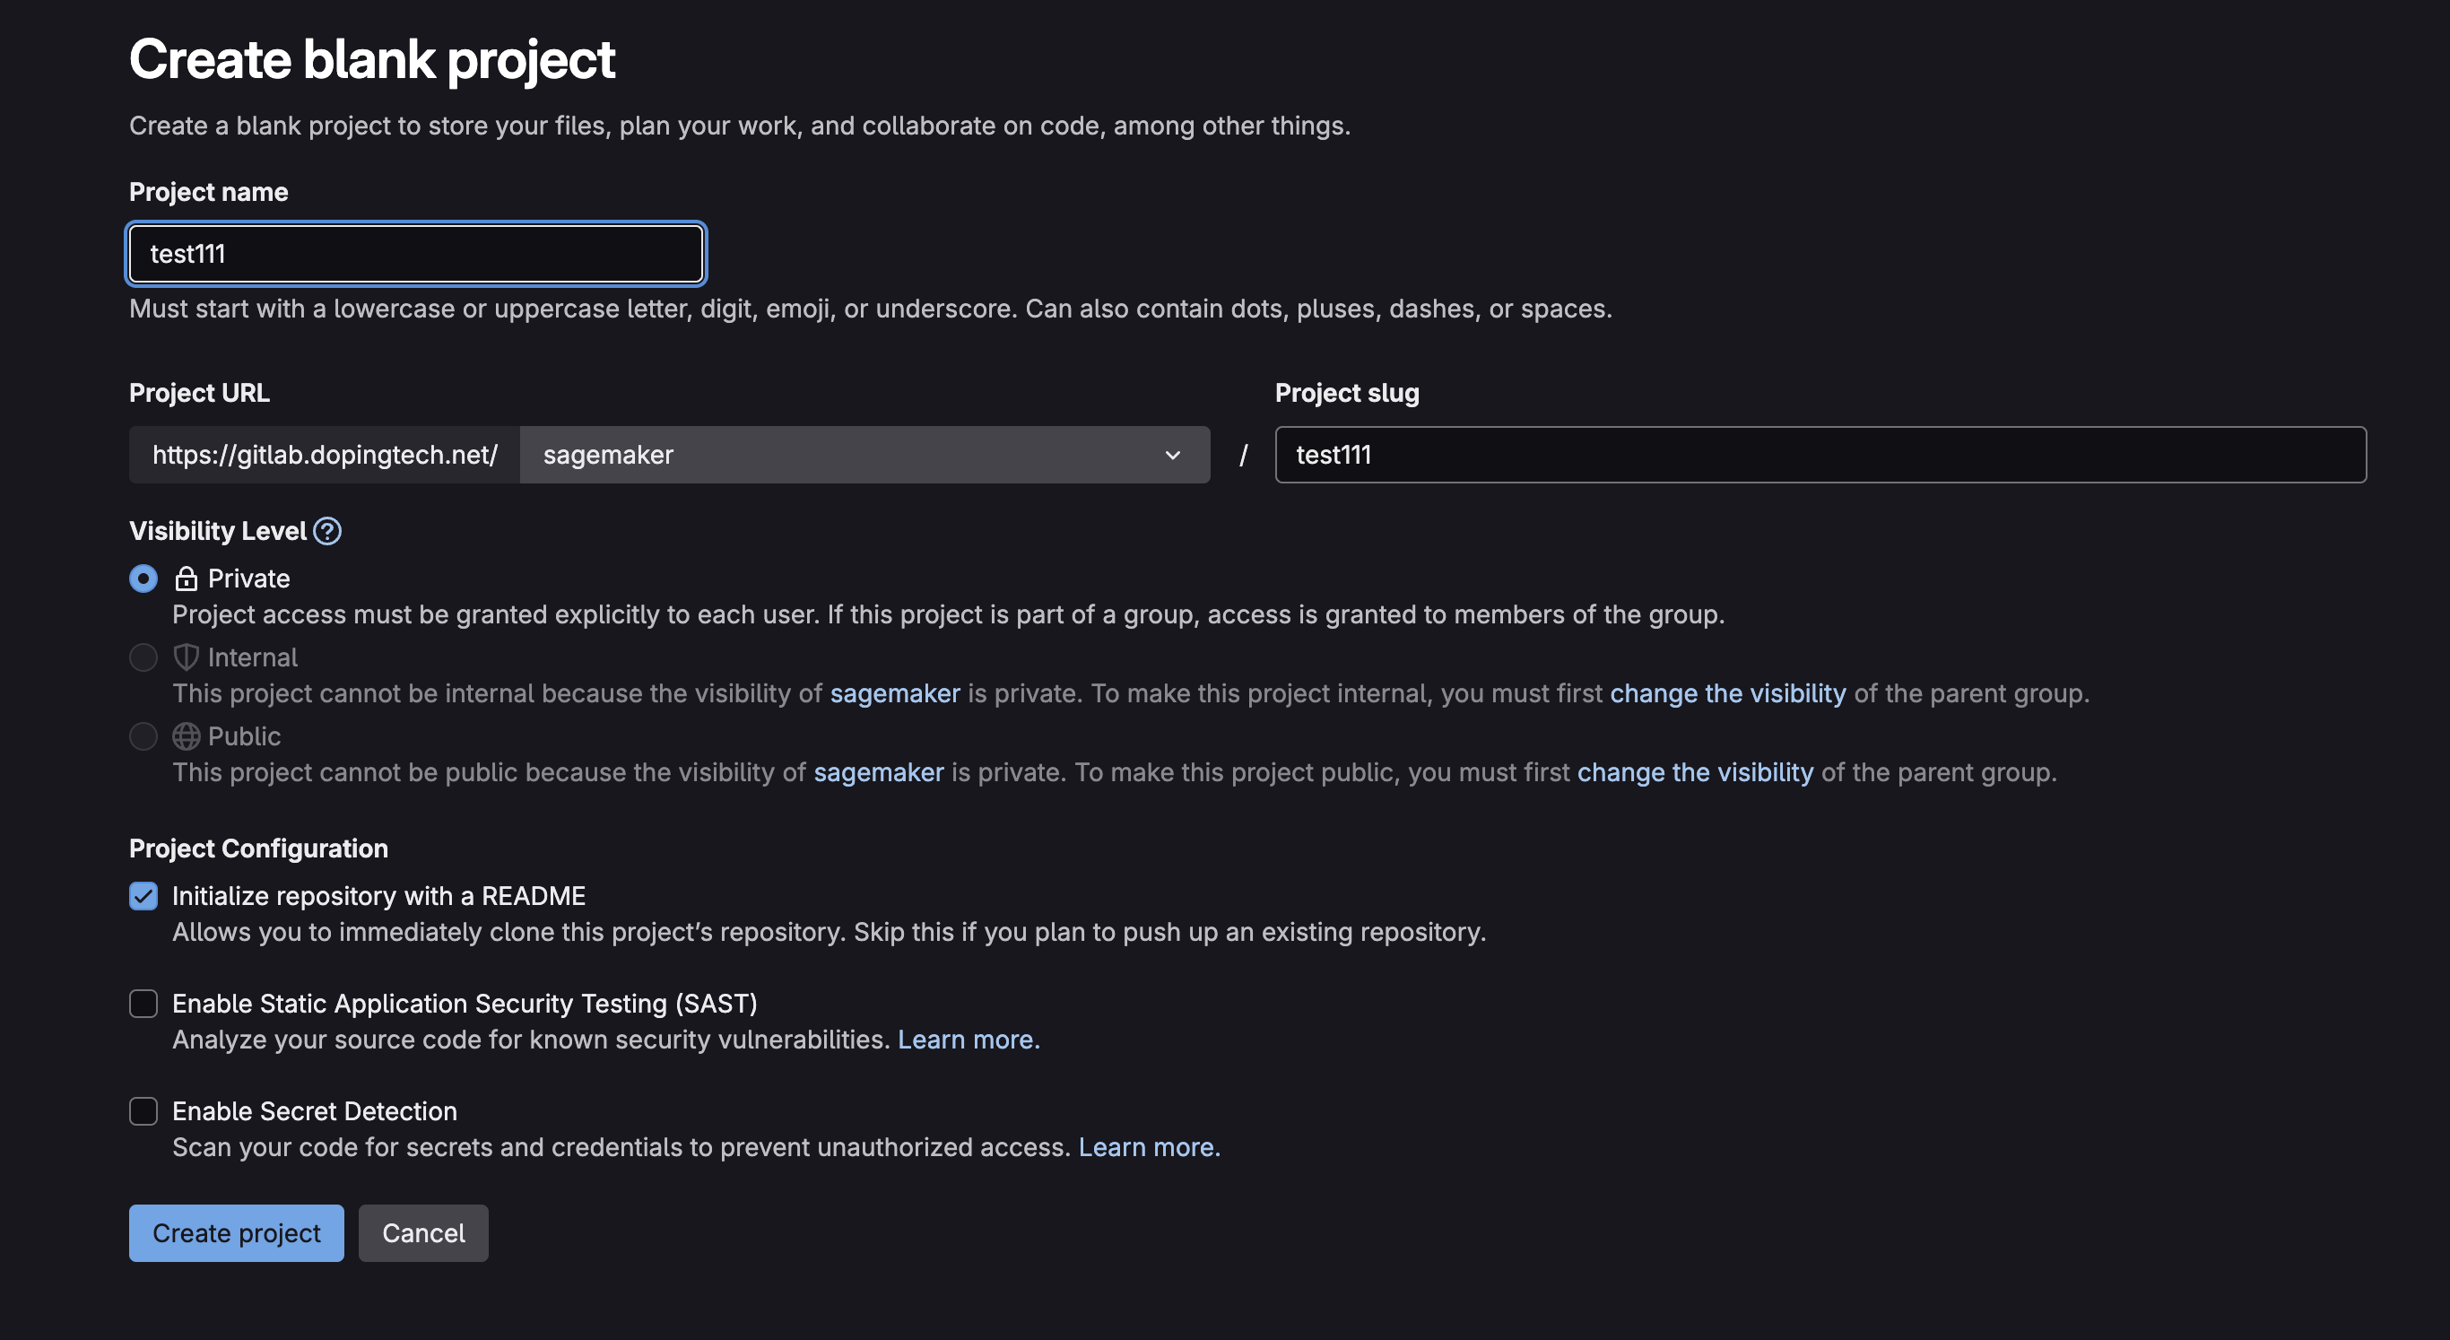
Task: Click the Public globe icon
Action: [186, 736]
